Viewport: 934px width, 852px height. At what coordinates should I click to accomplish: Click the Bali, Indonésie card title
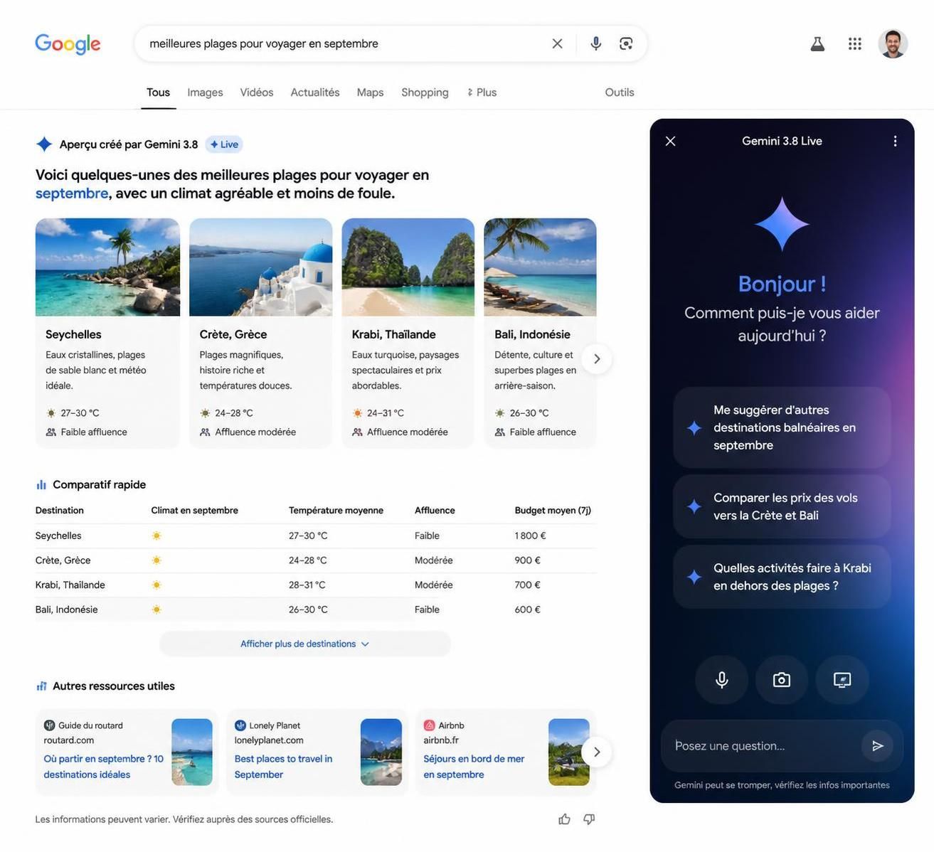533,334
